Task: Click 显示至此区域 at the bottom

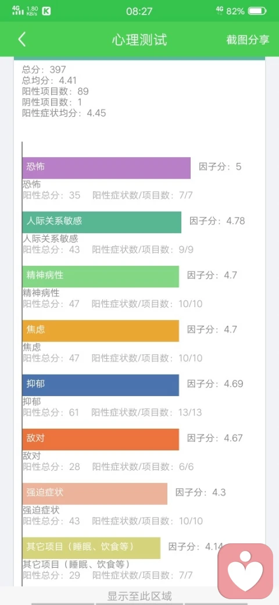Action: [139, 596]
